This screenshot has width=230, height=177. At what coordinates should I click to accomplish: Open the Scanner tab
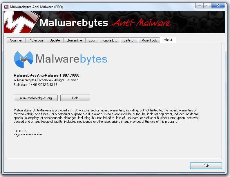click(x=16, y=40)
